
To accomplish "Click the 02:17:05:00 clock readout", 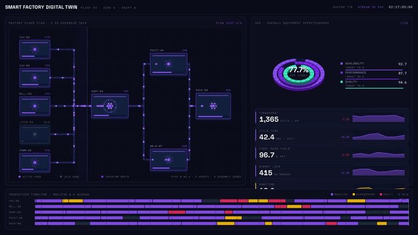I will 400,7.
